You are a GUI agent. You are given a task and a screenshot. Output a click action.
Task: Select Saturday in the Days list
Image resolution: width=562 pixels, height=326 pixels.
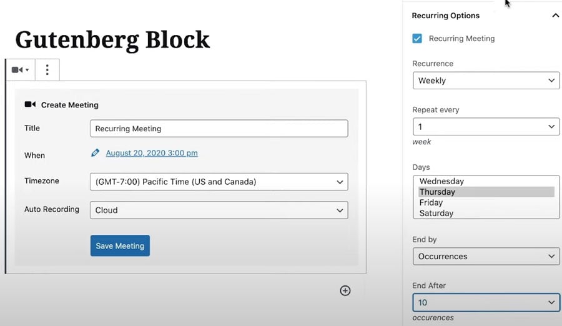[486, 213]
